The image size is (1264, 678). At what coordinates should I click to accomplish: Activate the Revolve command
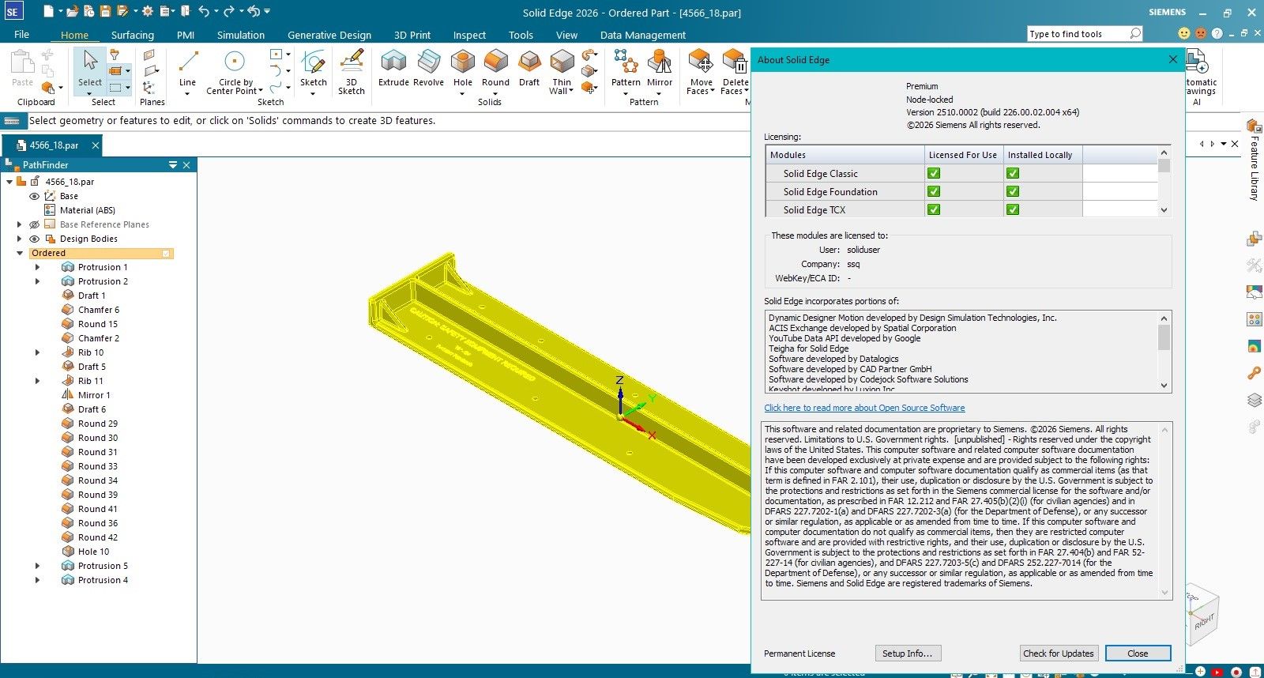click(428, 67)
